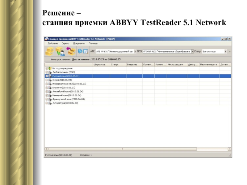The height and width of the screenshot is (185, 247).
Task: Sort by the Место раздачи column header
Action: pyautogui.click(x=177, y=64)
